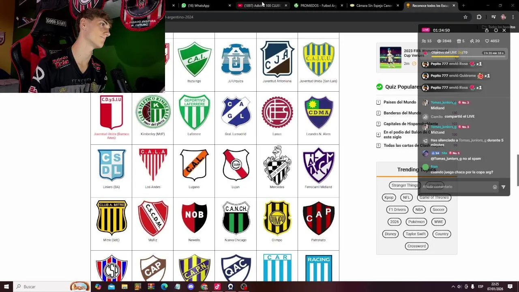Click the Ferrocarril Midland crest
This screenshot has height=292, width=519.
pos(318,165)
